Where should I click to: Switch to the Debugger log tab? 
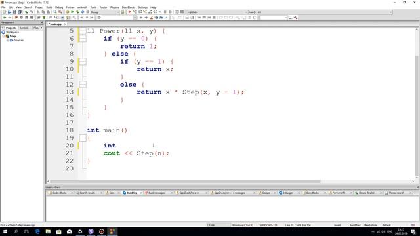287,193
